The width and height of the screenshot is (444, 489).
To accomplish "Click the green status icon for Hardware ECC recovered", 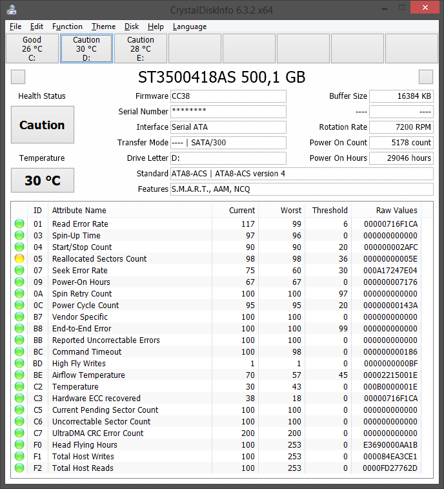I will point(19,398).
